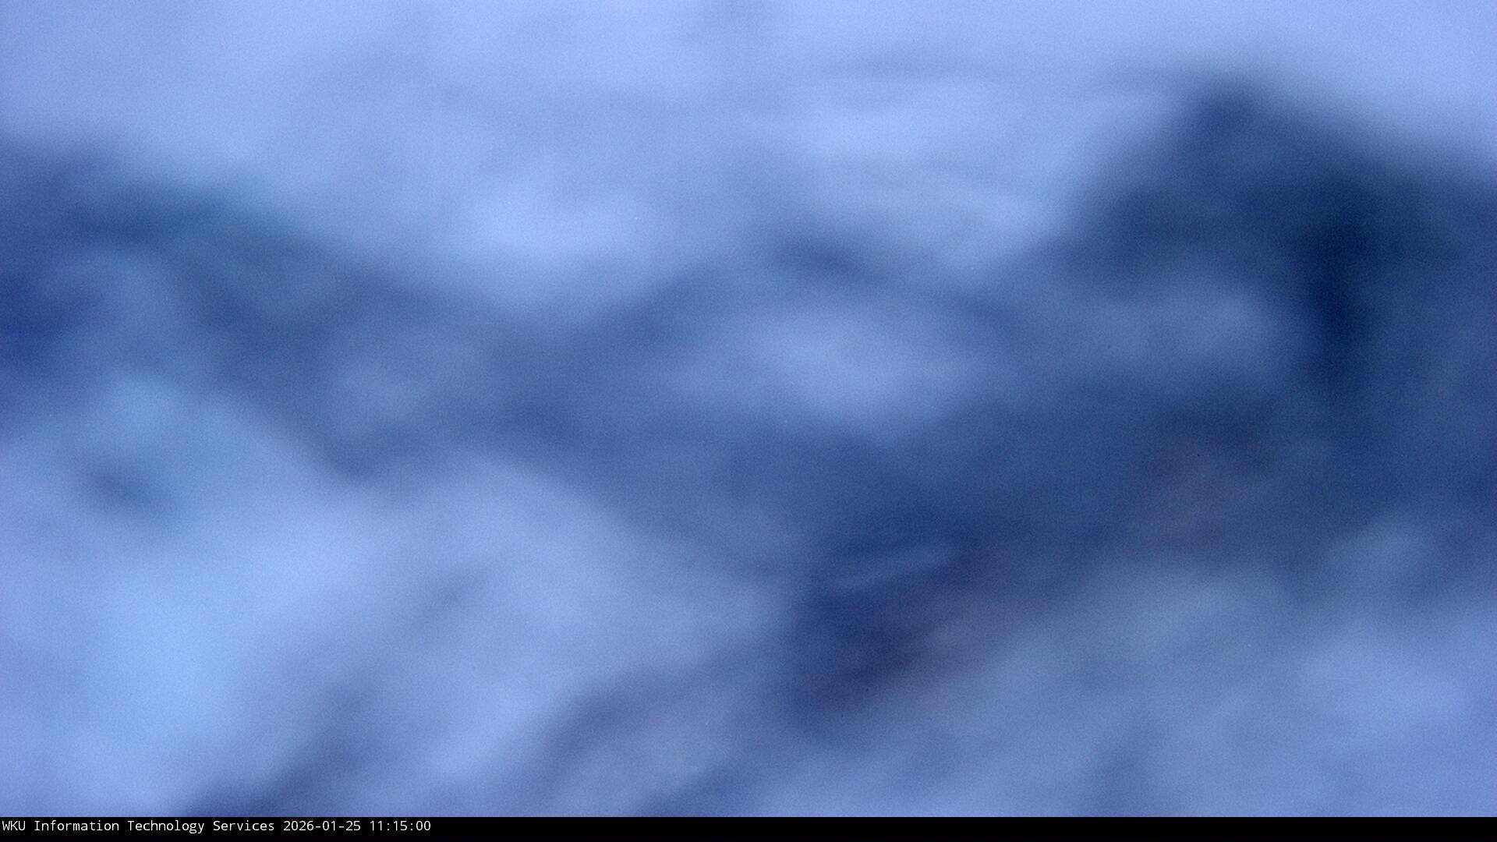The width and height of the screenshot is (1497, 842).
Task: Click the word "Information" in caption
Action: tap(76, 826)
